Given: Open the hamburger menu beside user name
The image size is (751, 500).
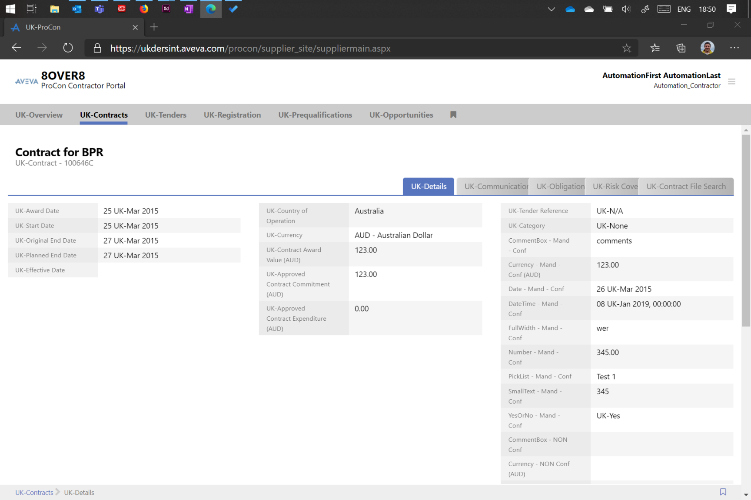Looking at the screenshot, I should click(x=731, y=82).
